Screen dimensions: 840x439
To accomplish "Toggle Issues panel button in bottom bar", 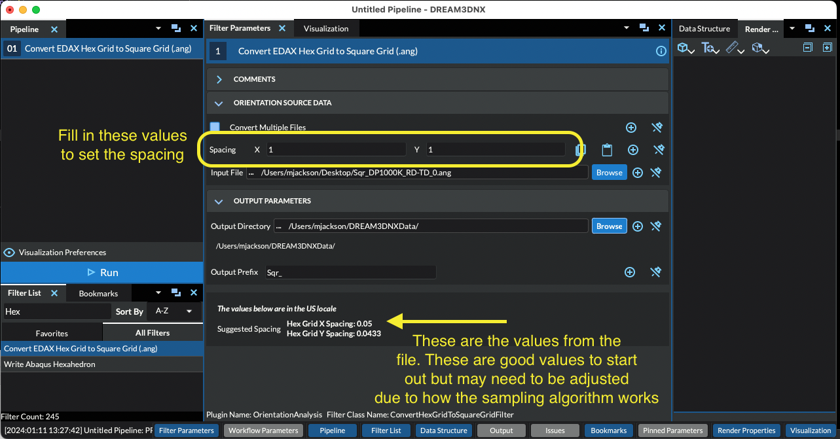I will 555,430.
